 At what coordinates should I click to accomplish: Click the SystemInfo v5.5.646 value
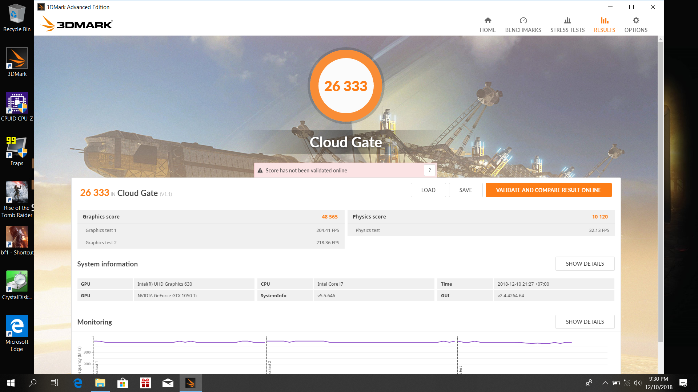pos(374,295)
